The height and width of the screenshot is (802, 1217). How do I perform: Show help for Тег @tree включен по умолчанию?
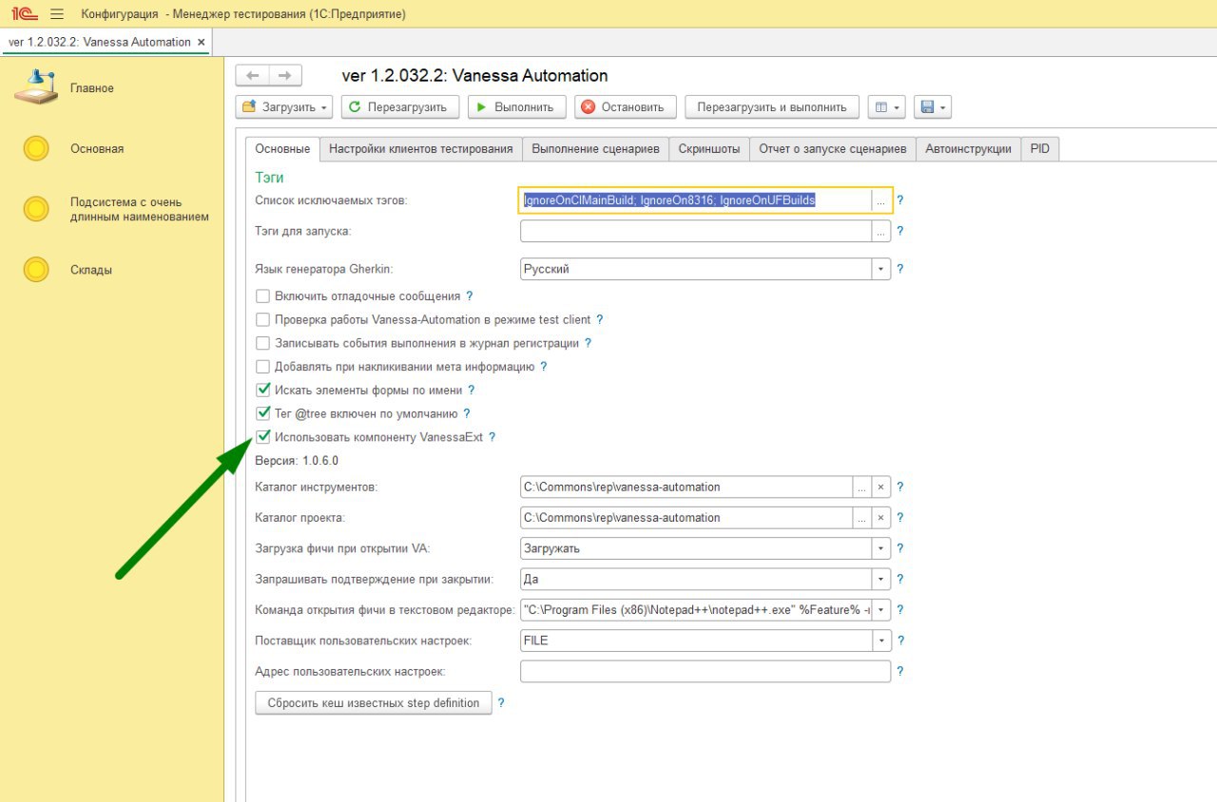point(468,414)
